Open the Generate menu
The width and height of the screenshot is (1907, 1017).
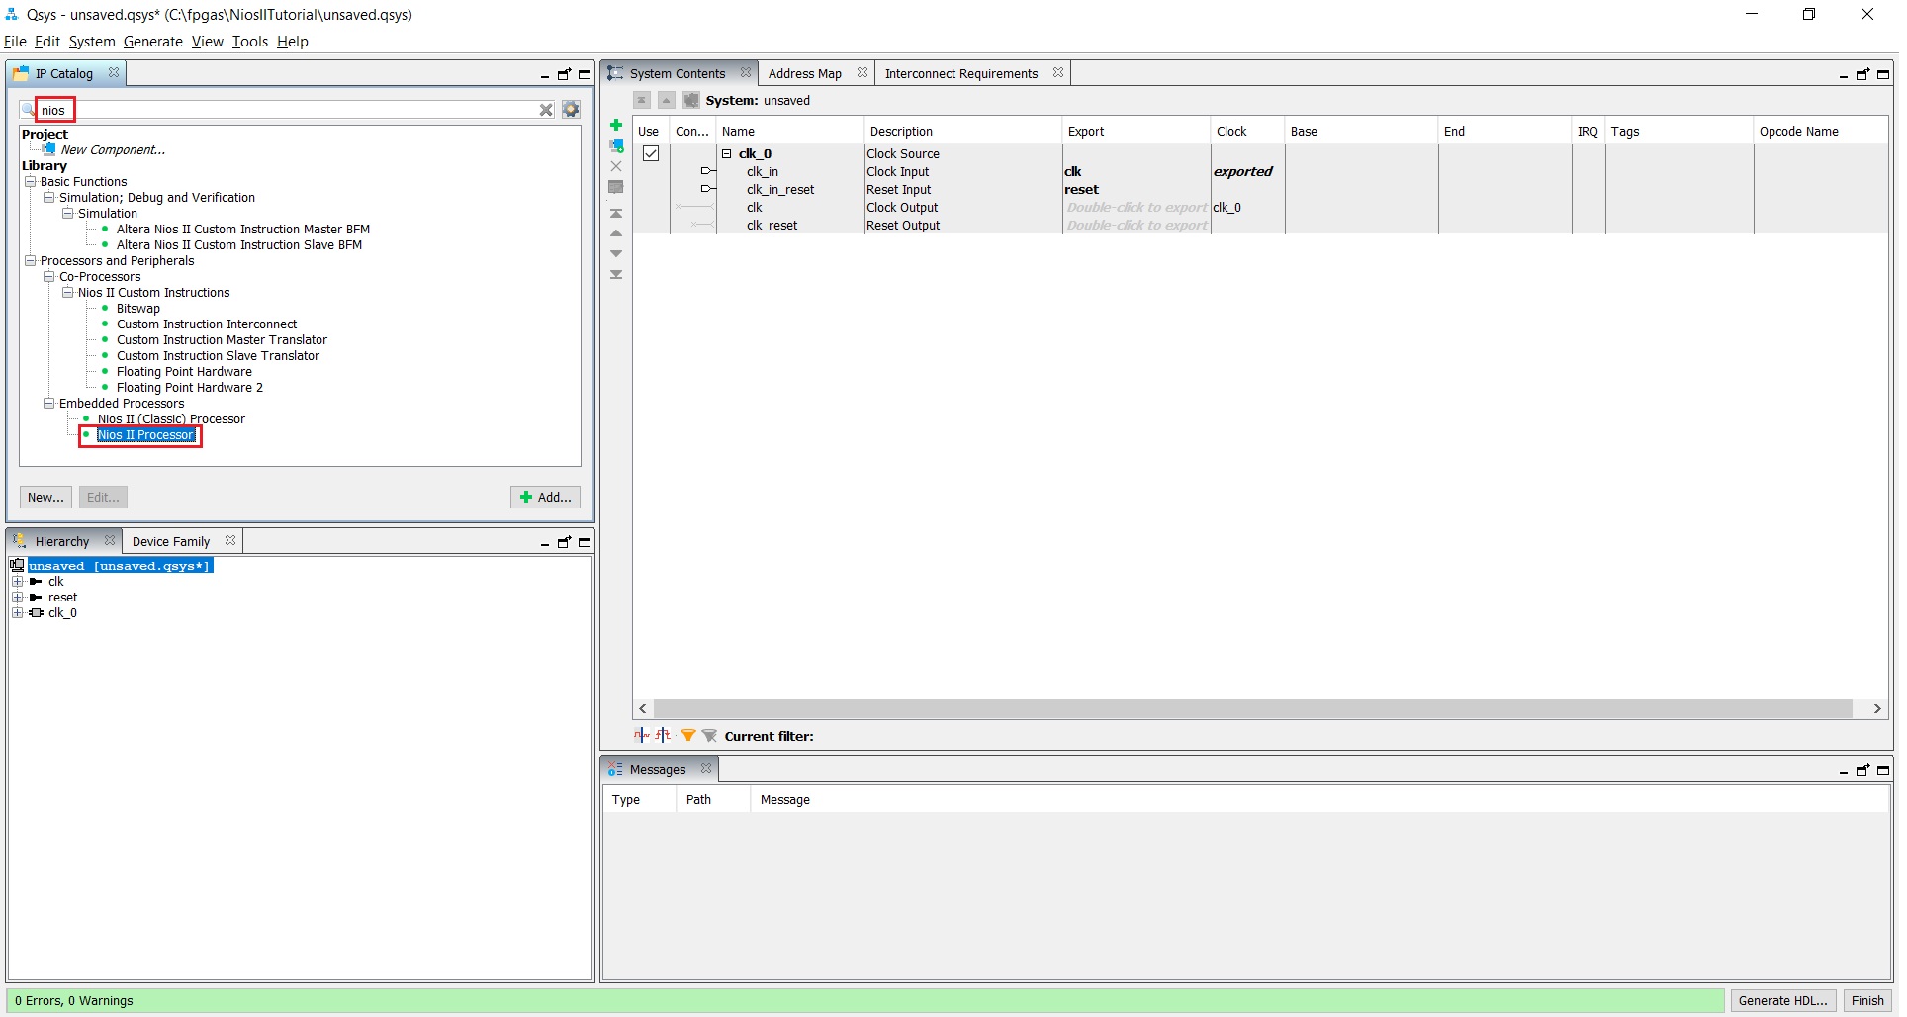(152, 42)
